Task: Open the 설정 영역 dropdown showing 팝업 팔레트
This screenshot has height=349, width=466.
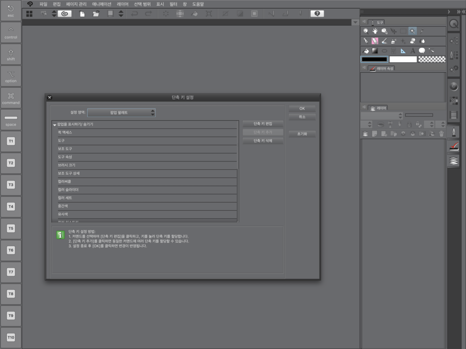Action: click(x=121, y=112)
